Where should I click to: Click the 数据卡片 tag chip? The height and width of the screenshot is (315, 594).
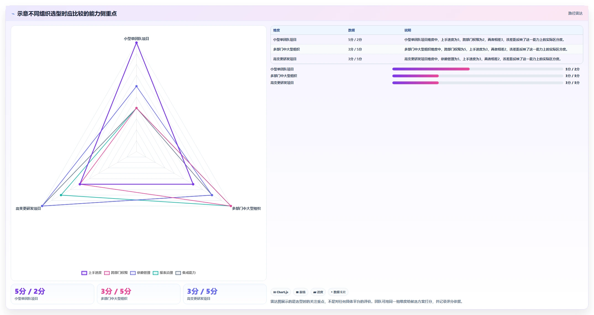click(338, 292)
